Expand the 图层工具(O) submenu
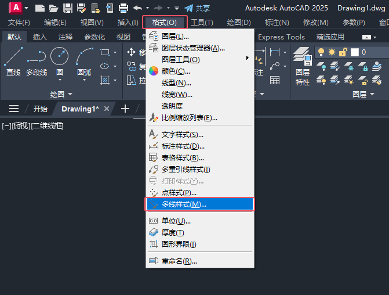This screenshot has height=295, width=389. [x=200, y=60]
